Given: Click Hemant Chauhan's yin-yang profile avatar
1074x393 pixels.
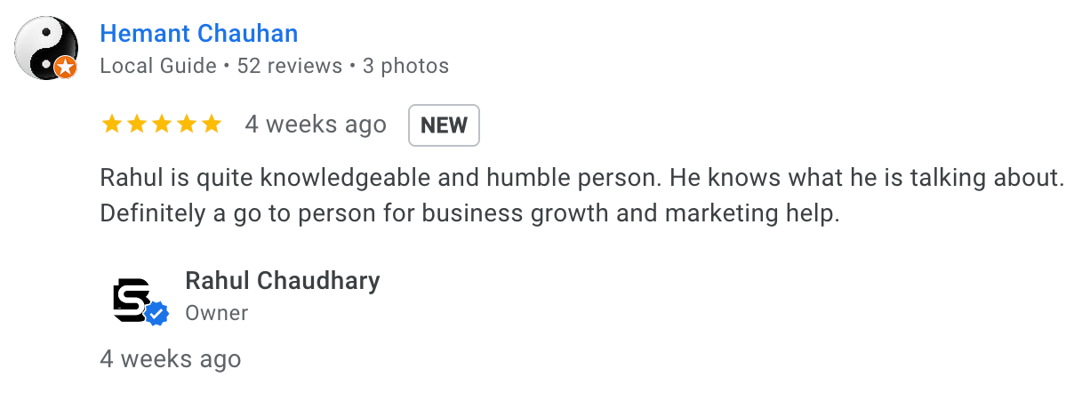Looking at the screenshot, I should click(x=44, y=46).
